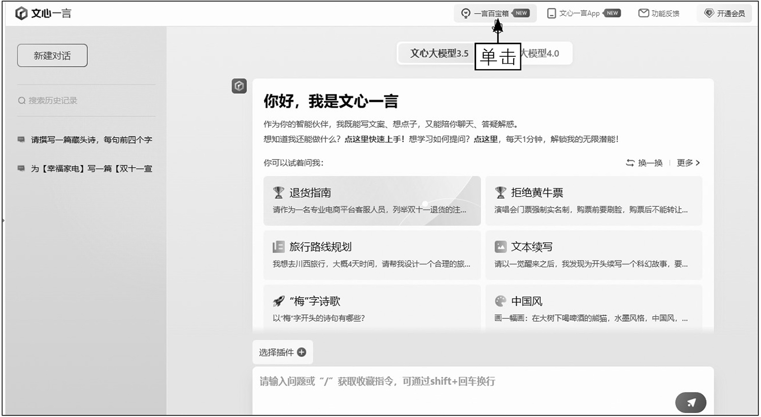
Task: Click the plus icon in 选择插件
Action: tap(302, 352)
